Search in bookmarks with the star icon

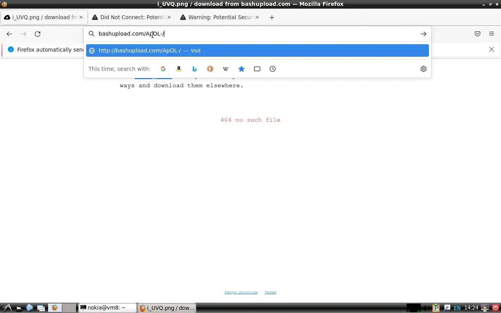(x=241, y=69)
